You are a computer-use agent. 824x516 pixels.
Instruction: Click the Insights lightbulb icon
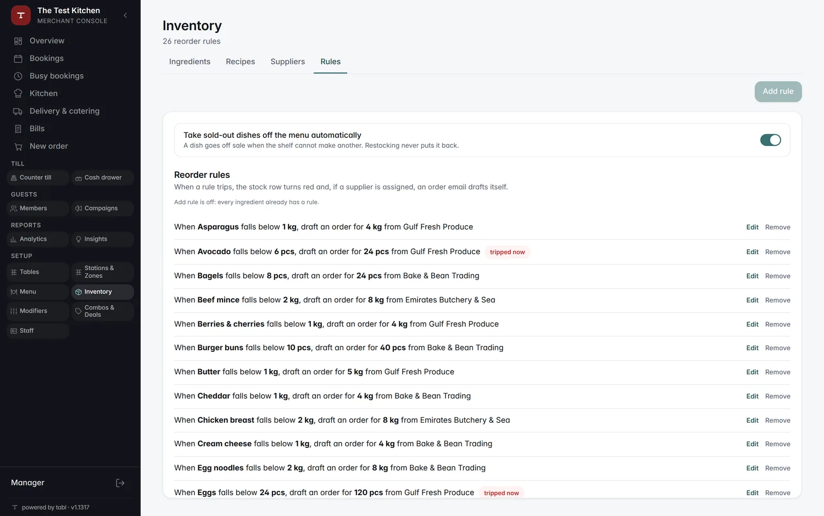79,239
